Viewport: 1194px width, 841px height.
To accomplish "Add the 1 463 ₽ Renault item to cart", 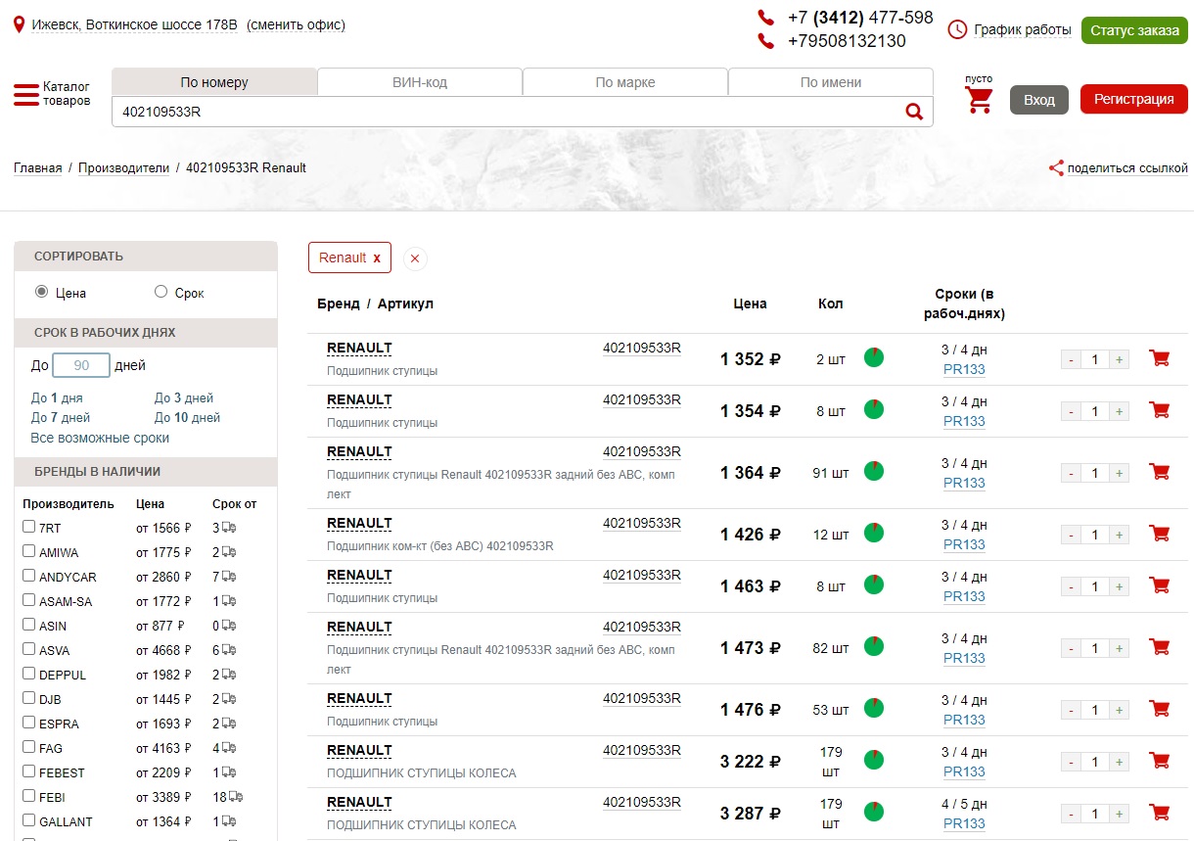I will (1160, 586).
